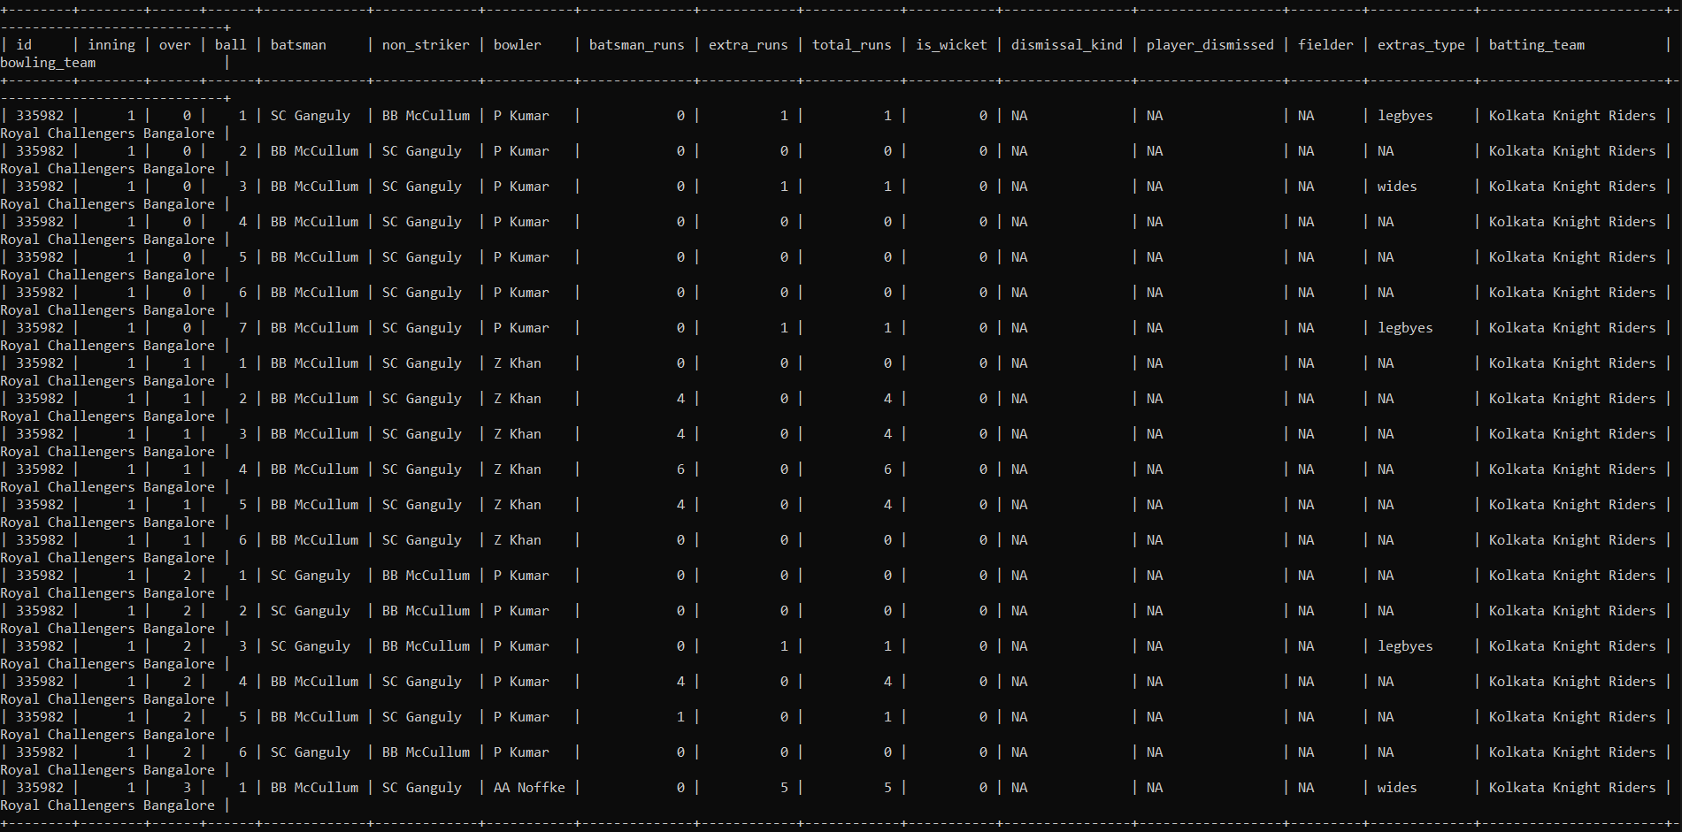Select the extra_runs column header

coord(748,44)
